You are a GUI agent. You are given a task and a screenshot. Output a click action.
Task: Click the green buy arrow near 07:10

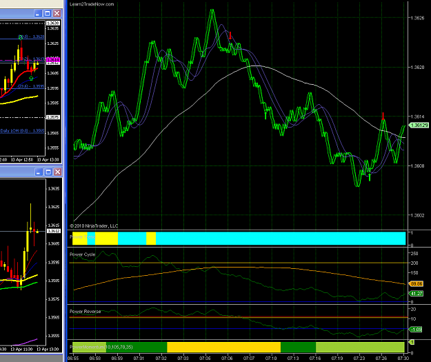265,115
